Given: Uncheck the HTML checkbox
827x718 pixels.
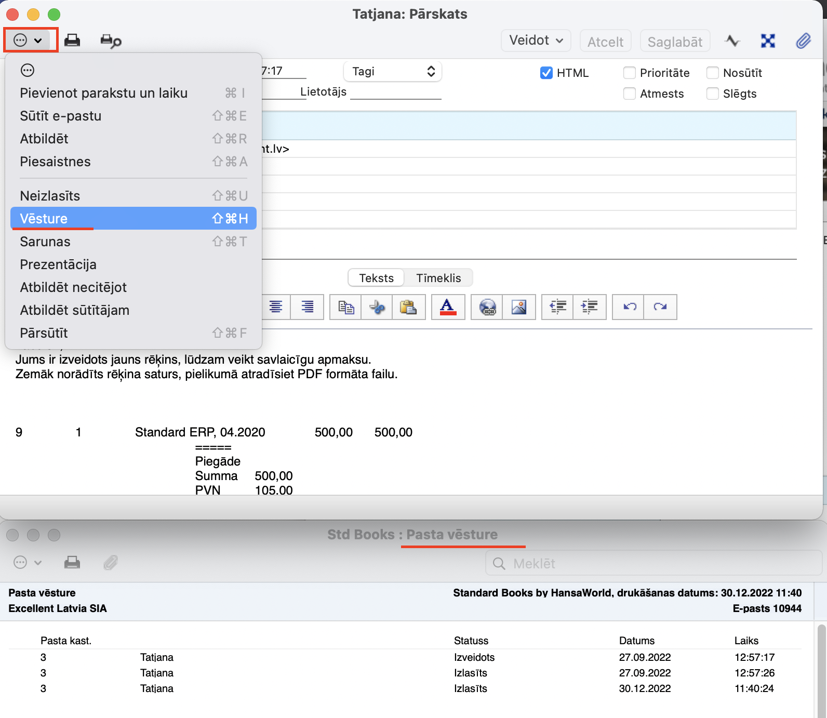Looking at the screenshot, I should (x=546, y=73).
